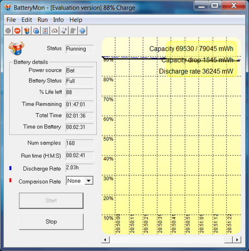Click the red Comparison Rate color marker
The height and width of the screenshot is (251, 249).
pyautogui.click(x=11, y=180)
